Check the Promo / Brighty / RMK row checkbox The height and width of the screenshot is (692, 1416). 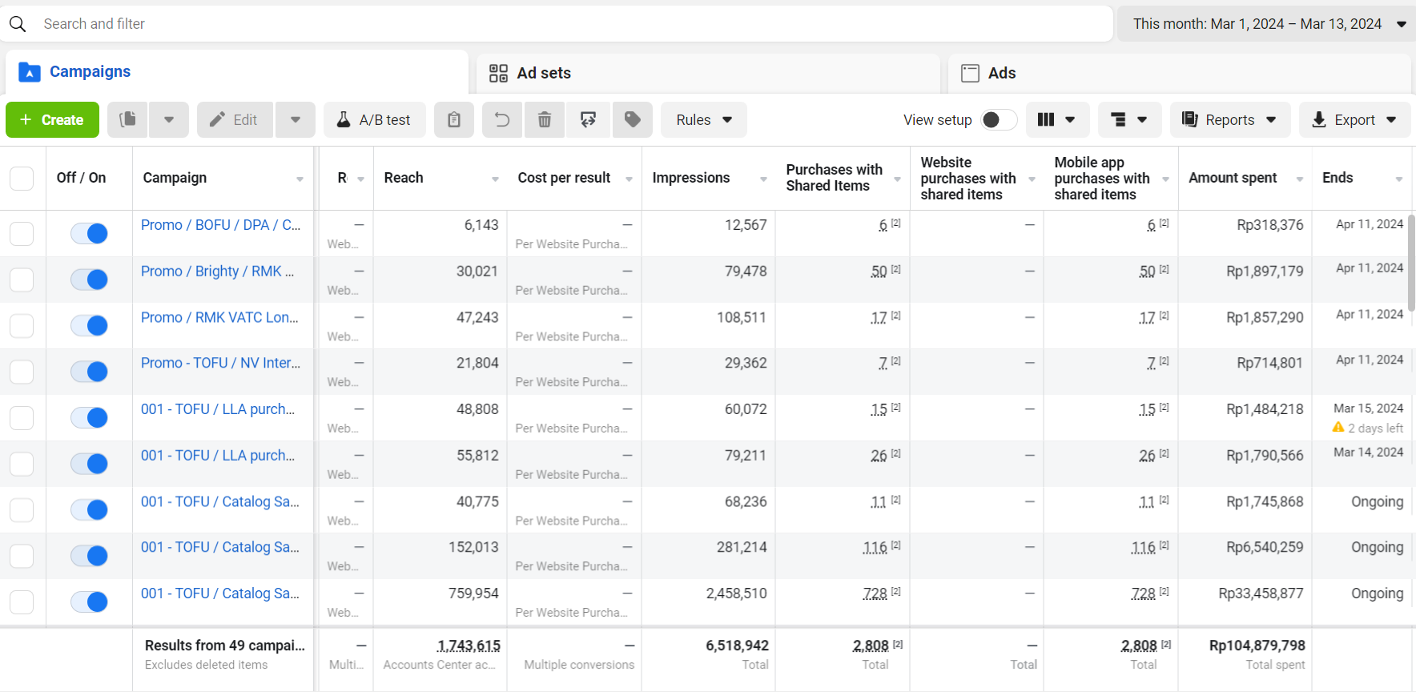pyautogui.click(x=22, y=280)
